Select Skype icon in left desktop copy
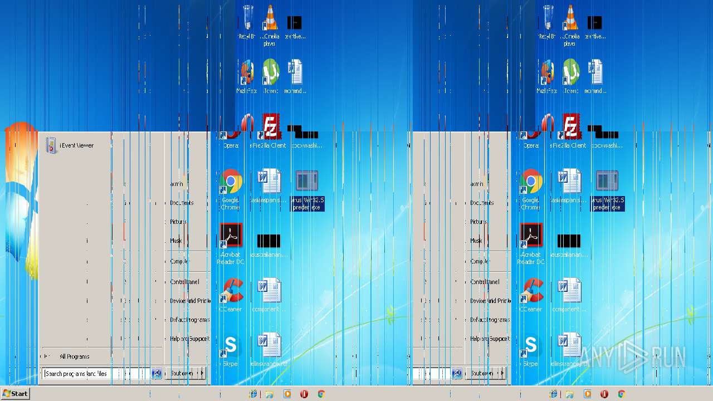Screen dimensions: 713x401 (x=231, y=350)
